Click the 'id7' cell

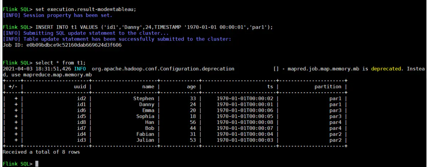(82, 128)
